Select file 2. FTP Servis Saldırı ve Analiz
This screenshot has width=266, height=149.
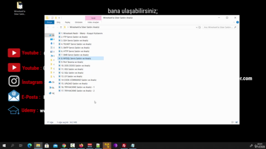[x=73, y=37]
